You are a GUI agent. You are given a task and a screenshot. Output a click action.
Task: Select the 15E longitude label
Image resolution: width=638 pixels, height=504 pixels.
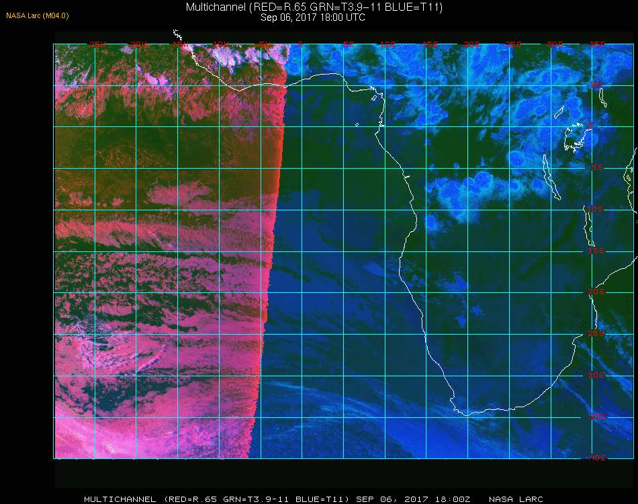pyautogui.click(x=430, y=44)
